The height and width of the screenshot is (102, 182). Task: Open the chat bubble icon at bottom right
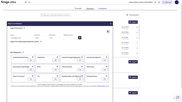(178, 97)
